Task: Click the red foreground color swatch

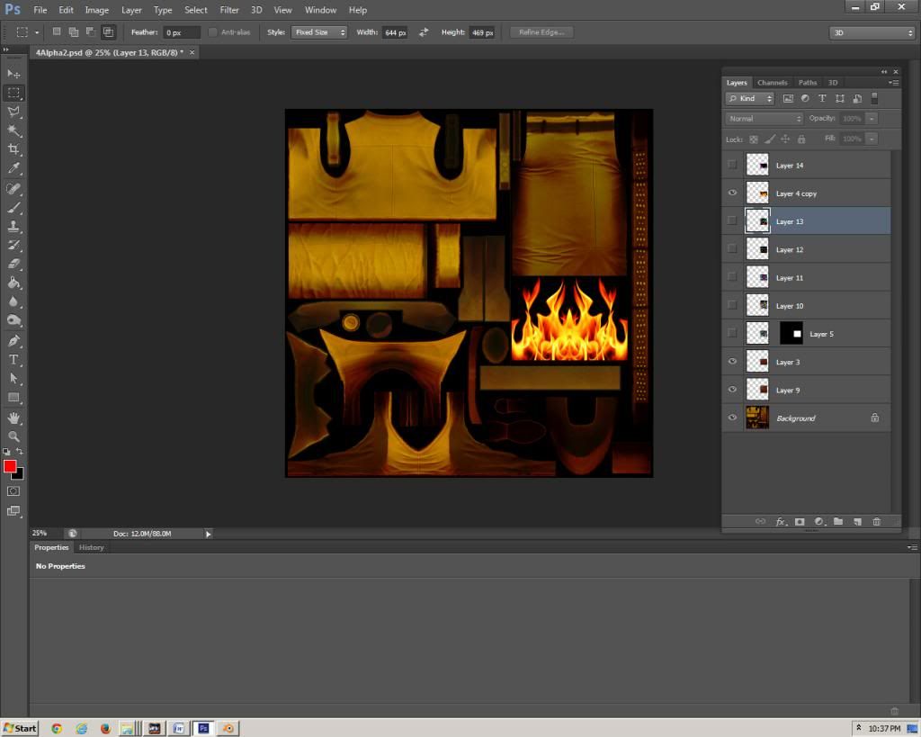Action: click(x=10, y=466)
